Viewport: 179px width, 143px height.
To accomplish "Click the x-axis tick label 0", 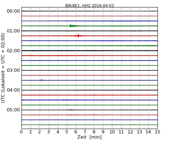I will click(x=21, y=132).
